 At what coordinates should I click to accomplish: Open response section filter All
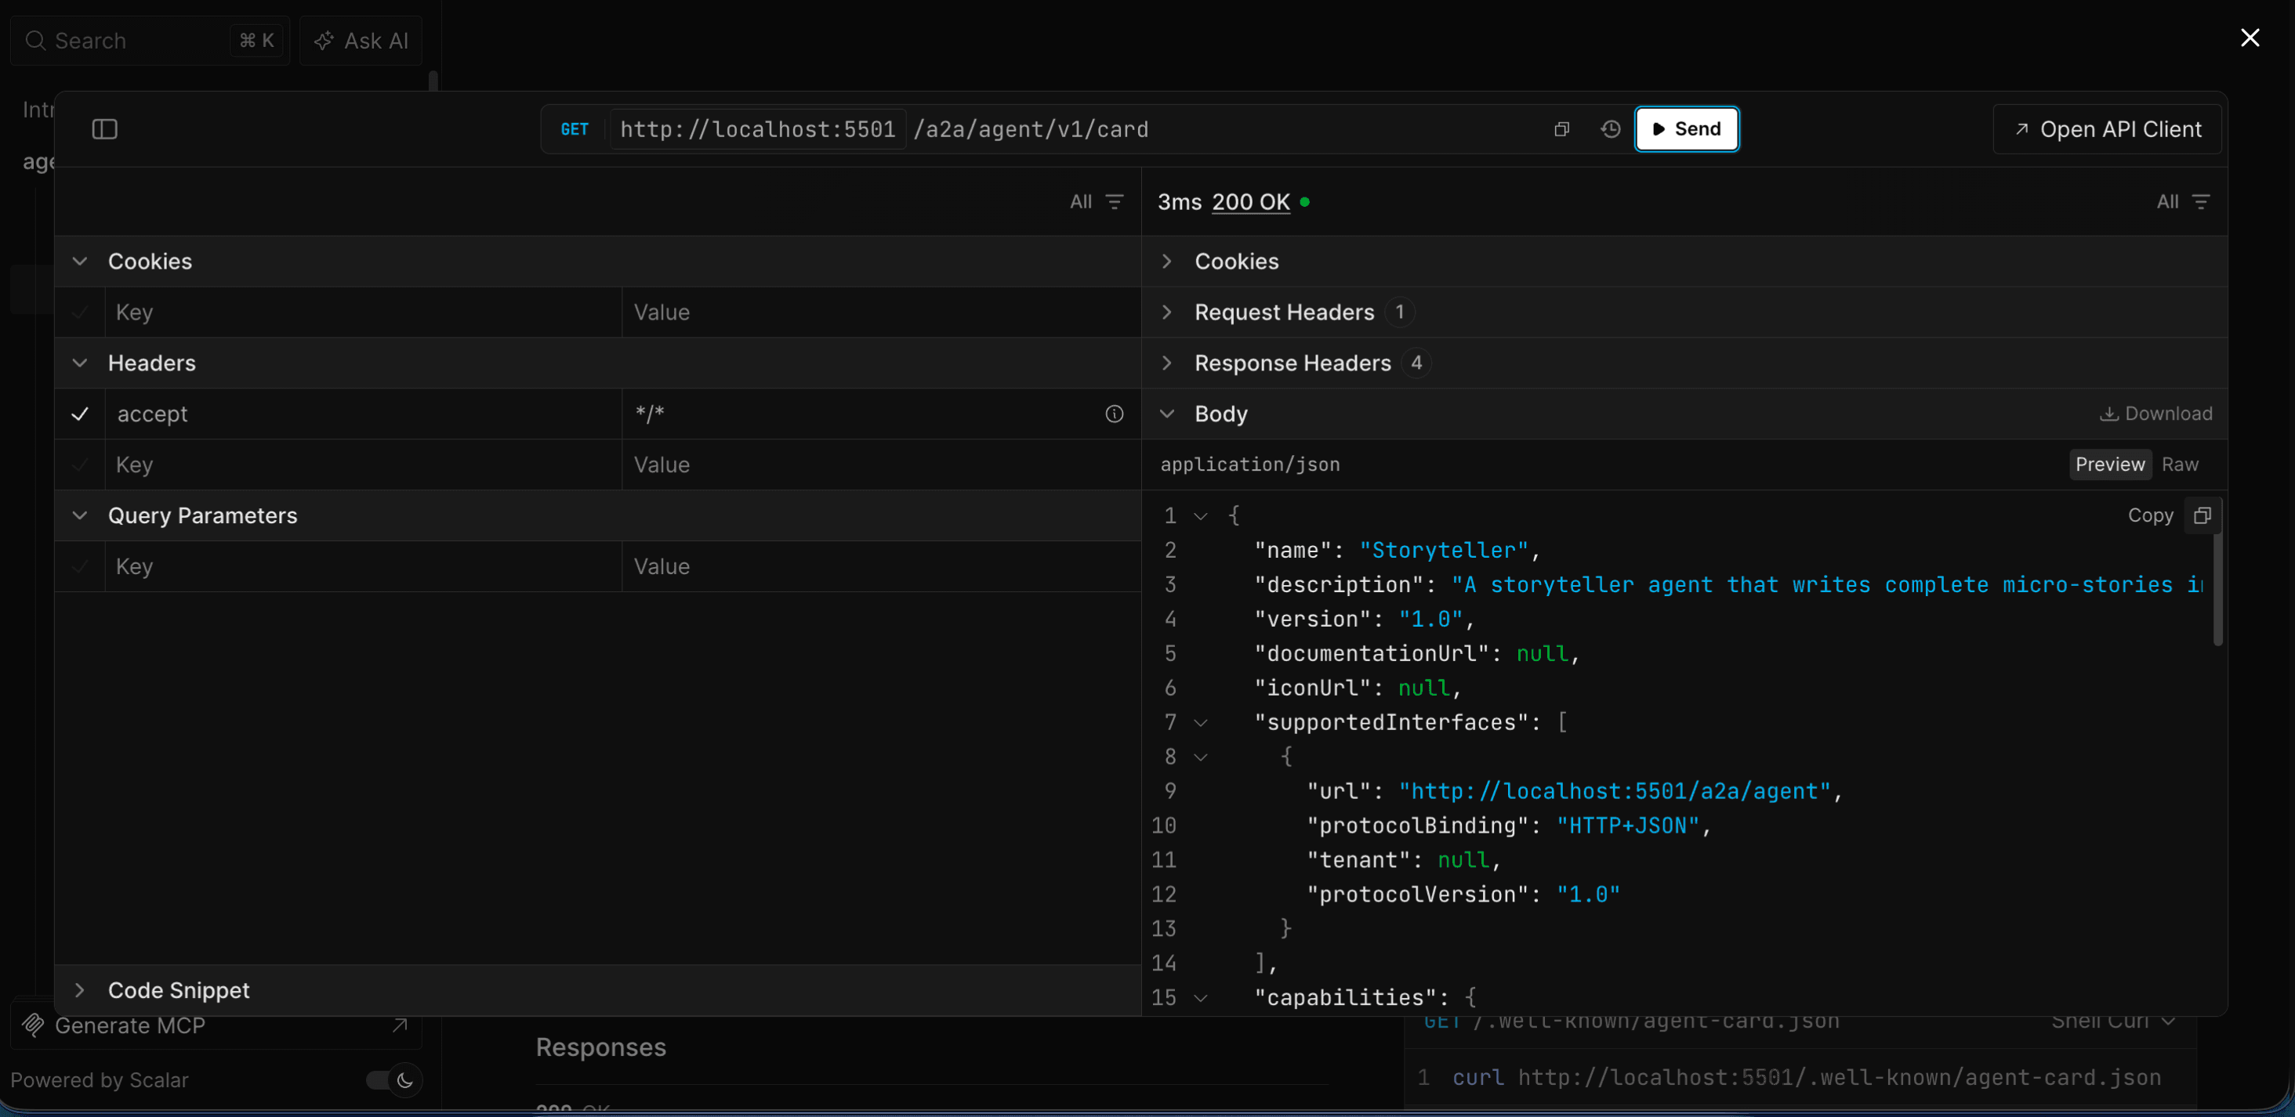[2183, 202]
